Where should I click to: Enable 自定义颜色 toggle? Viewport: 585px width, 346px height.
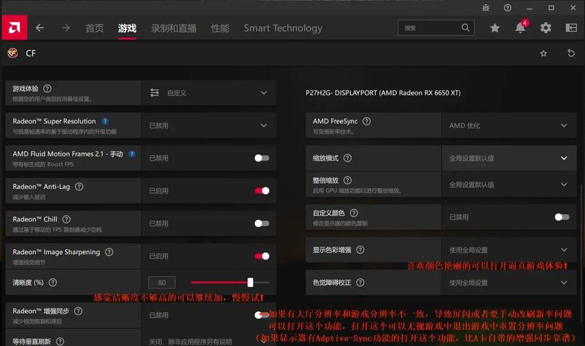pos(562,217)
